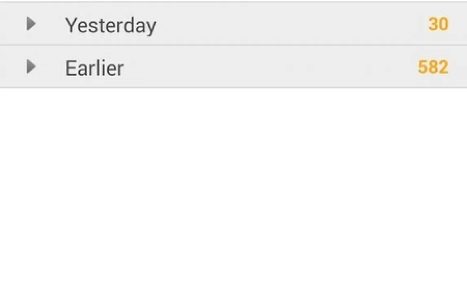Image resolution: width=467 pixels, height=292 pixels.
Task: Tap Earlier's unread count of 582
Action: tap(433, 67)
